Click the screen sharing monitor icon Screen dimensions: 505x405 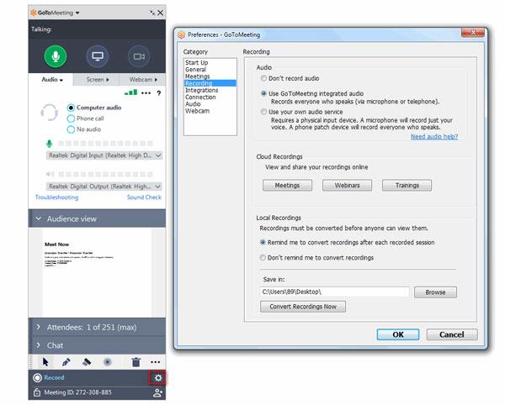(98, 56)
